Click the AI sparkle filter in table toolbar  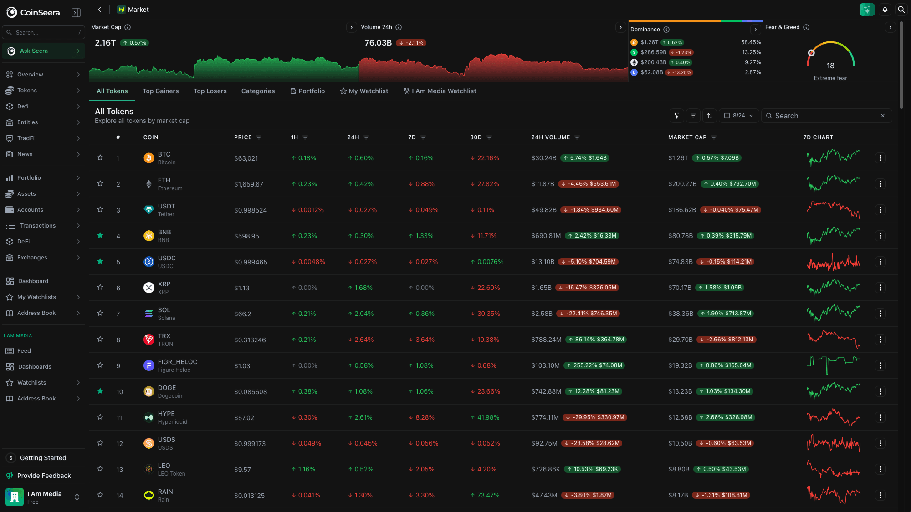677,116
